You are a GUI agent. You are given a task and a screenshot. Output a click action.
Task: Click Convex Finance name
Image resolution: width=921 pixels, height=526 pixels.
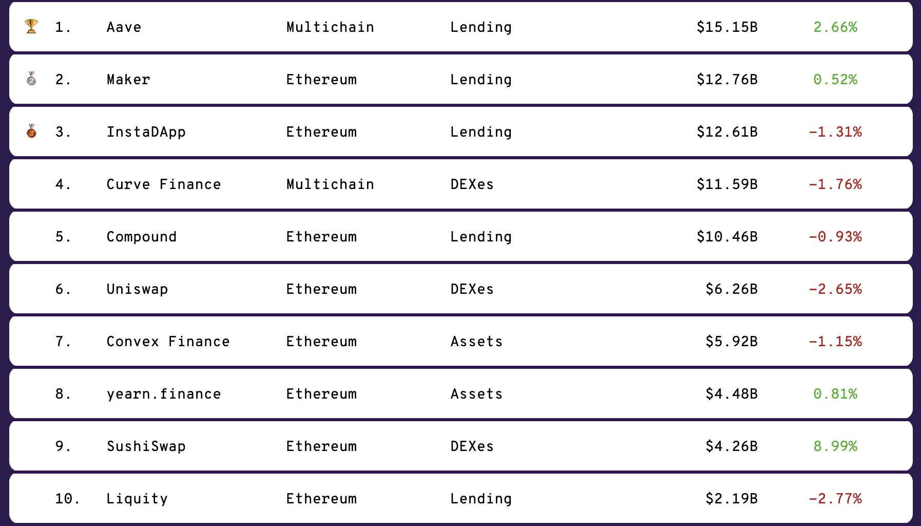[168, 341]
